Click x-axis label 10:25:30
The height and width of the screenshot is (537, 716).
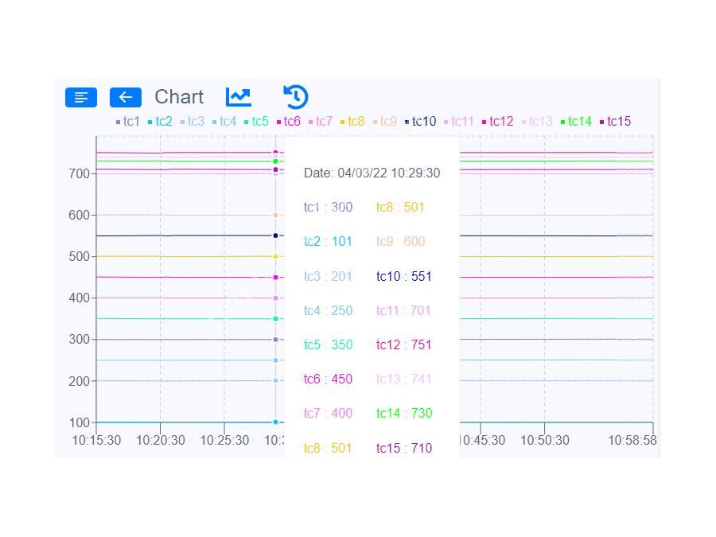point(224,440)
